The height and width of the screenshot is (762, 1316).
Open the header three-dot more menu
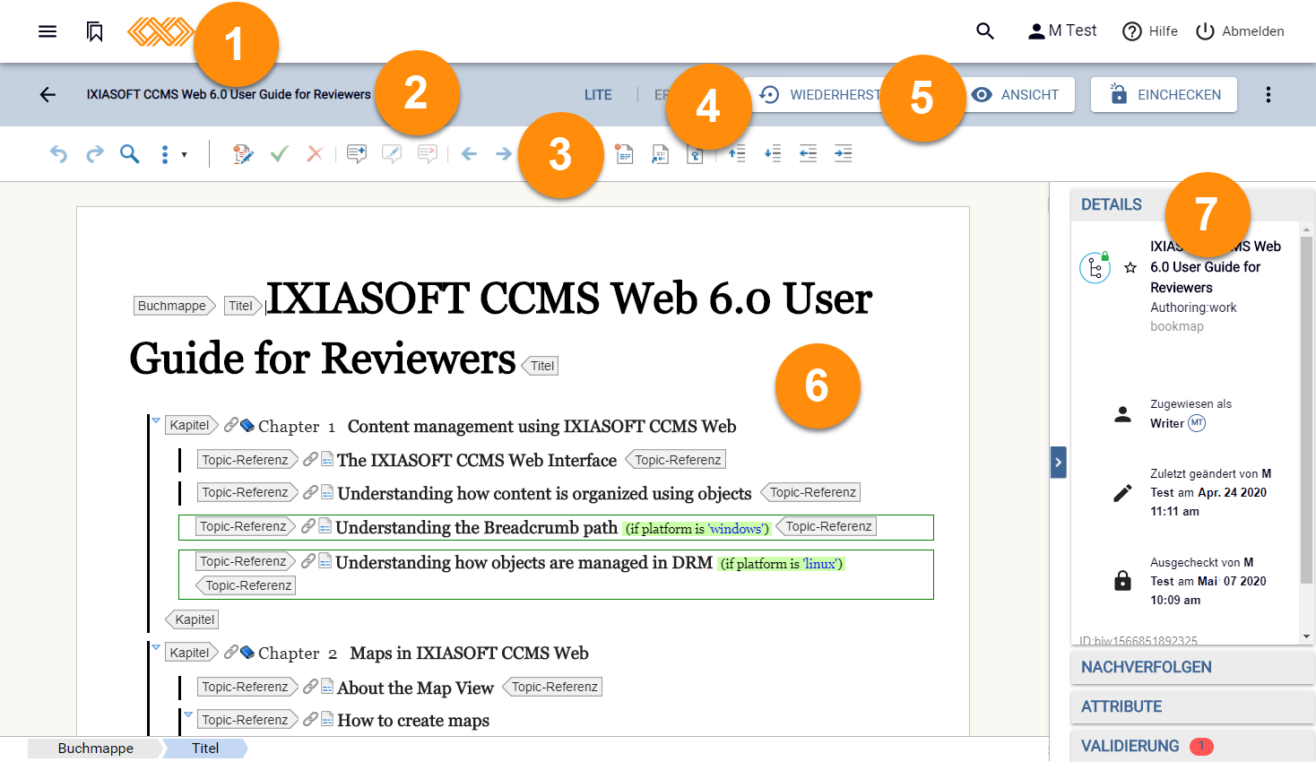point(1268,94)
